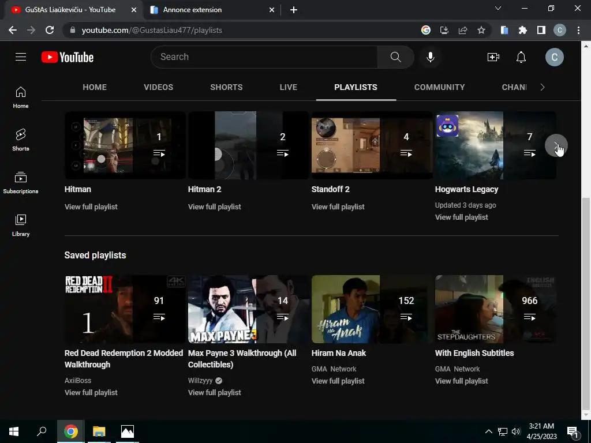Open Shorts in sidebar
Image resolution: width=591 pixels, height=443 pixels.
[x=21, y=140]
